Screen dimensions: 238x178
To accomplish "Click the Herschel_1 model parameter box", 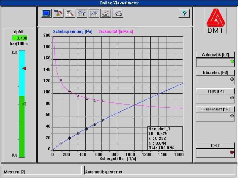I will (x=164, y=138).
